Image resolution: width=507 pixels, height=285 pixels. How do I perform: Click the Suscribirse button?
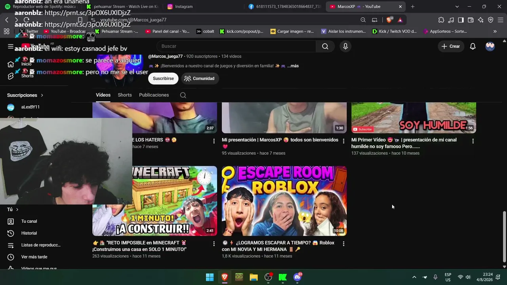pos(163,78)
